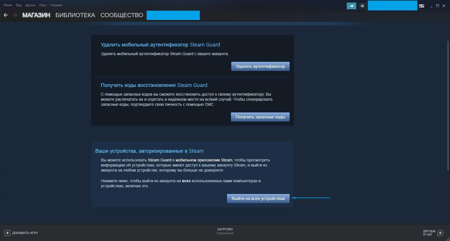Open the Вид menu
450x241 pixels.
tap(19, 5)
